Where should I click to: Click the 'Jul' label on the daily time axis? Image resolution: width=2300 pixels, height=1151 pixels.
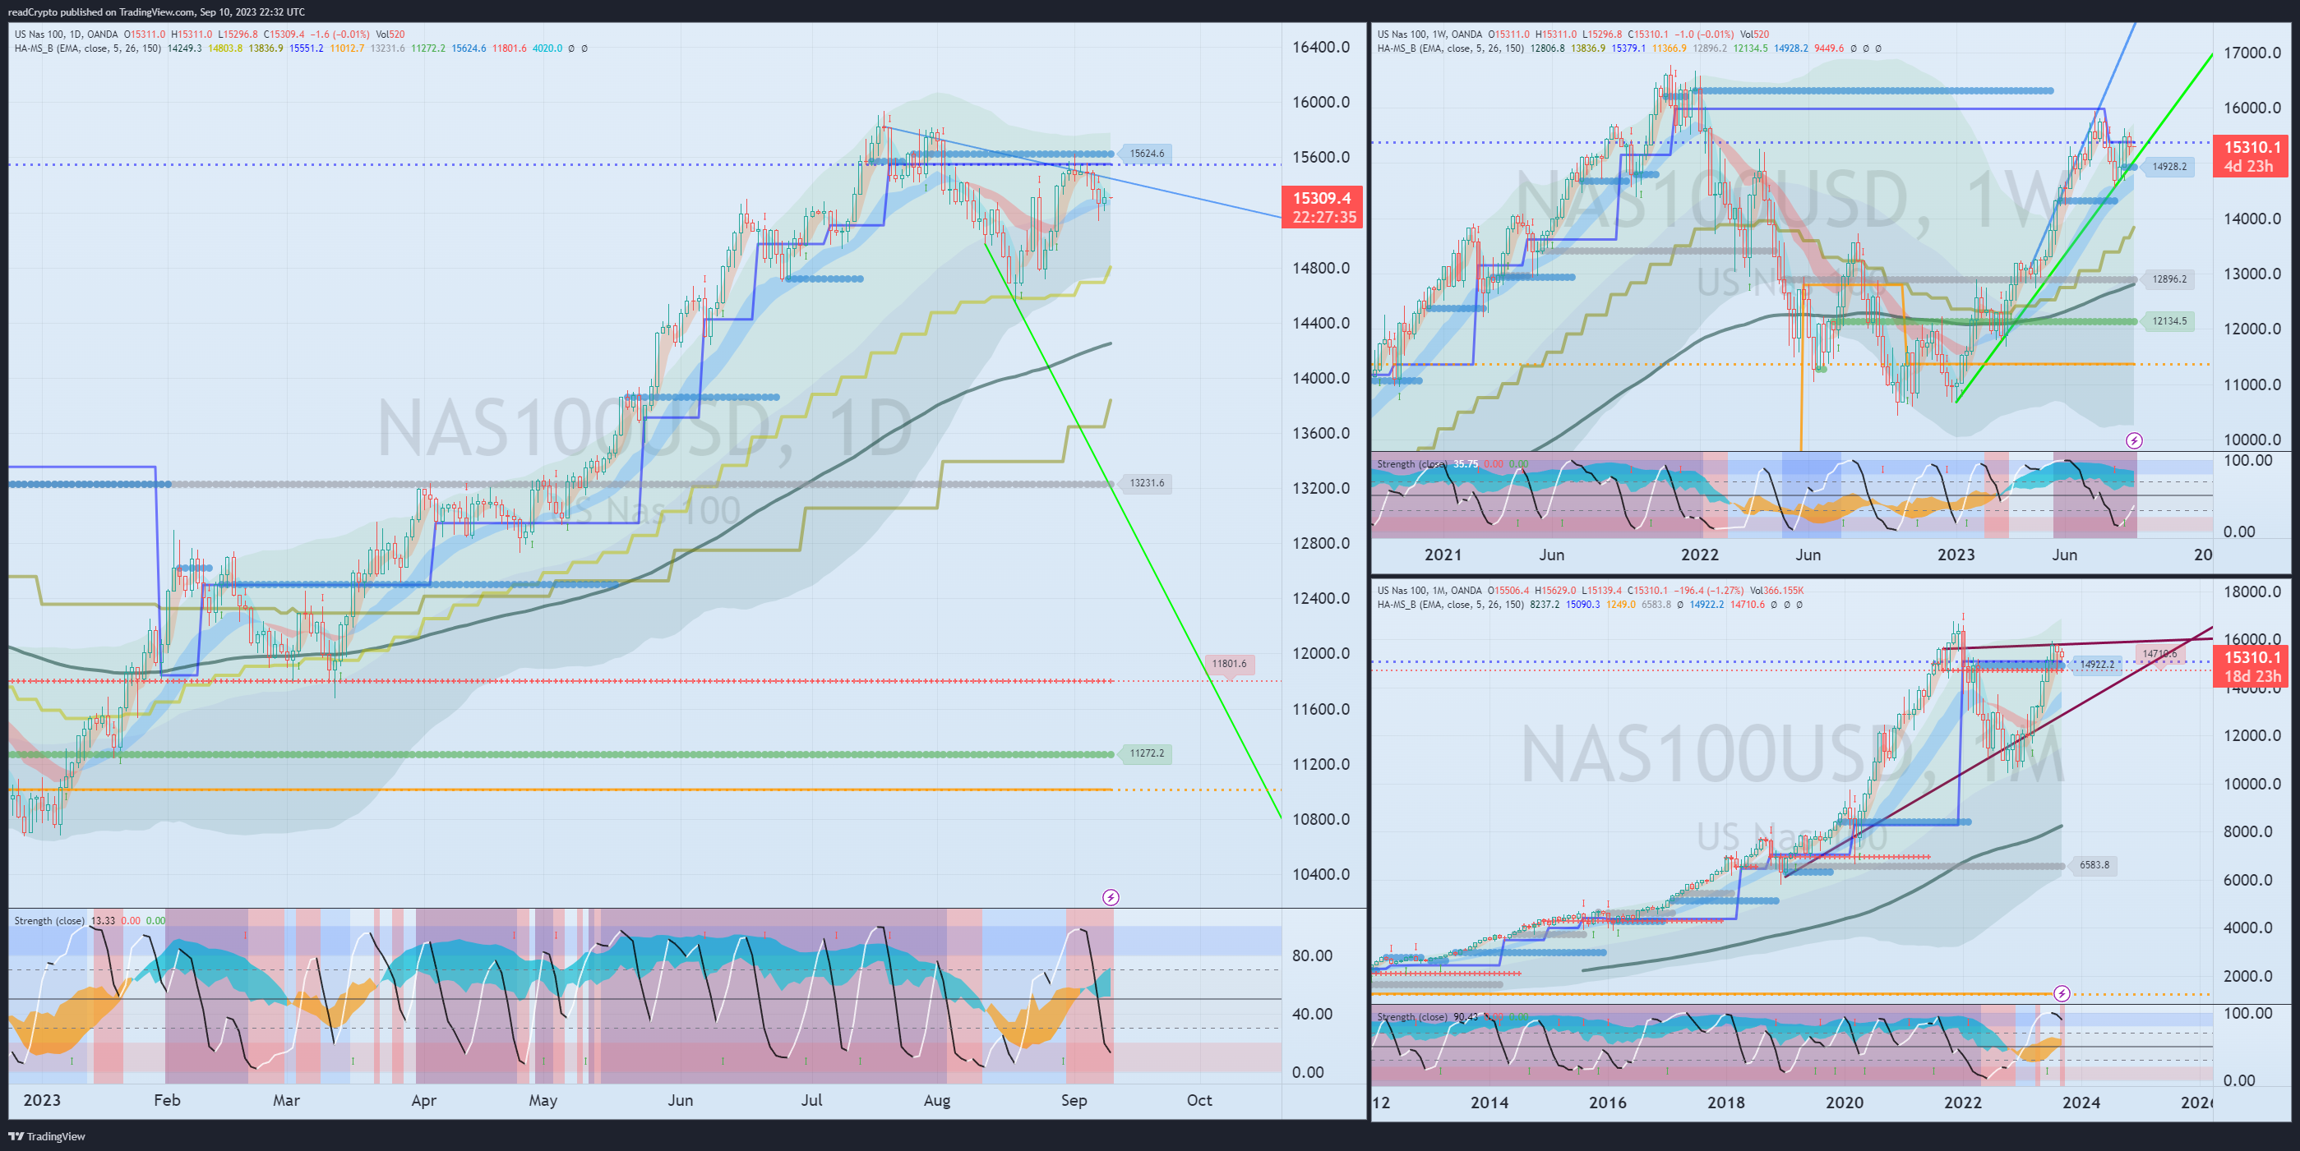[811, 1100]
